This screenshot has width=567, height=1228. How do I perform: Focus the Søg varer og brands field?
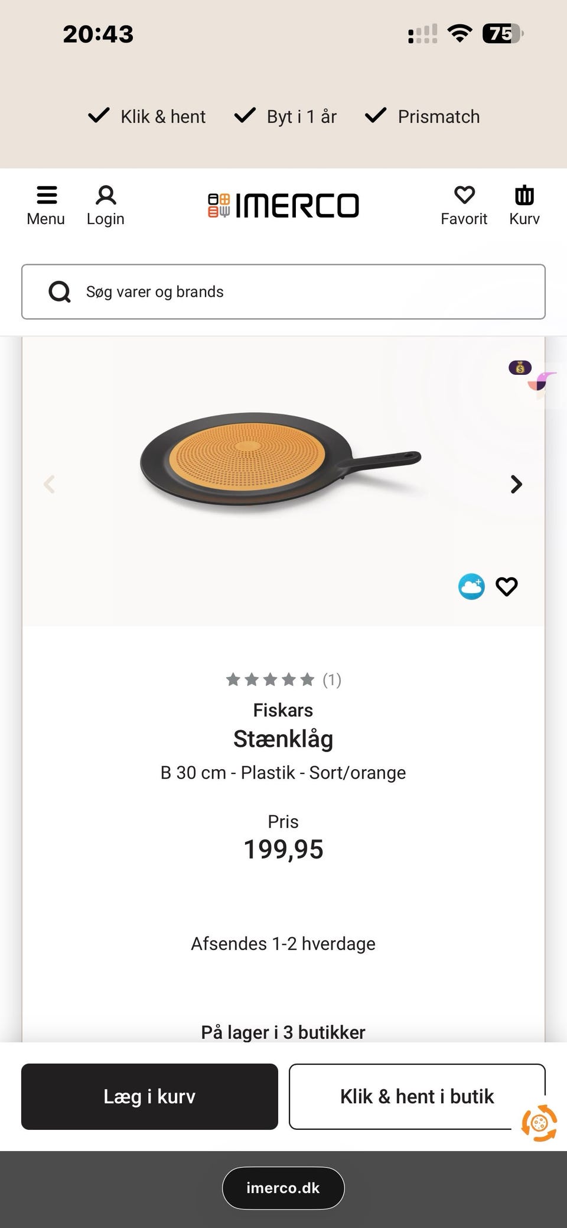(x=307, y=291)
